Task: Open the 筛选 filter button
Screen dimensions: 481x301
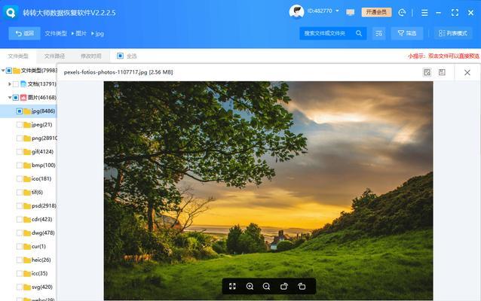Action: (407, 33)
